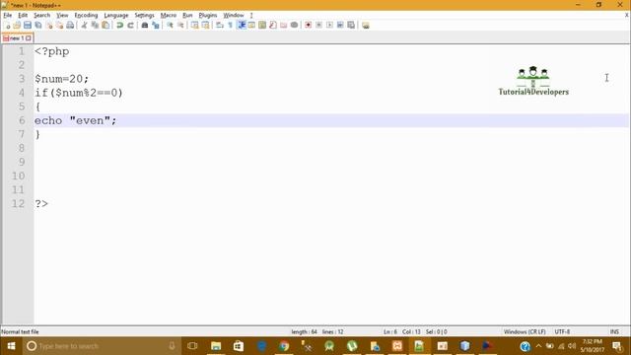
Task: Run macro multiple times icon
Action: click(x=340, y=26)
